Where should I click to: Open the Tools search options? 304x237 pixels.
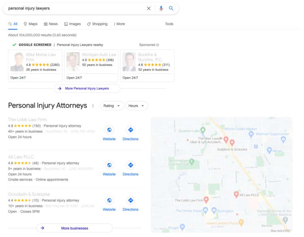169,24
